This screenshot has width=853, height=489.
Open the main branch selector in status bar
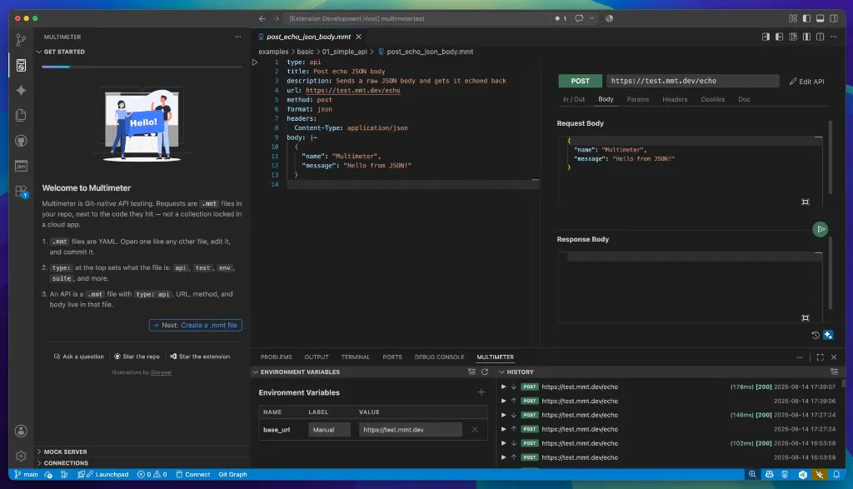pos(26,474)
